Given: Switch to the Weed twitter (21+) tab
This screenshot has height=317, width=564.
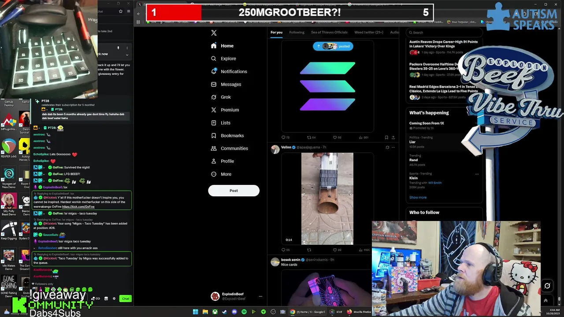Looking at the screenshot, I should (x=369, y=32).
